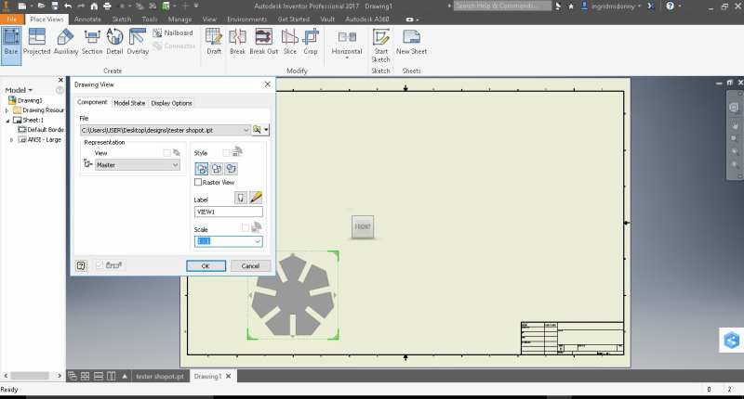The image size is (744, 399).
Task: Select Hidden Line Removed style button
Action: click(217, 169)
